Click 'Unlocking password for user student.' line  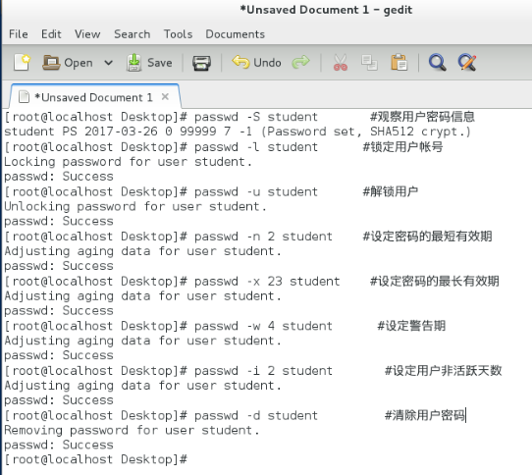point(135,207)
